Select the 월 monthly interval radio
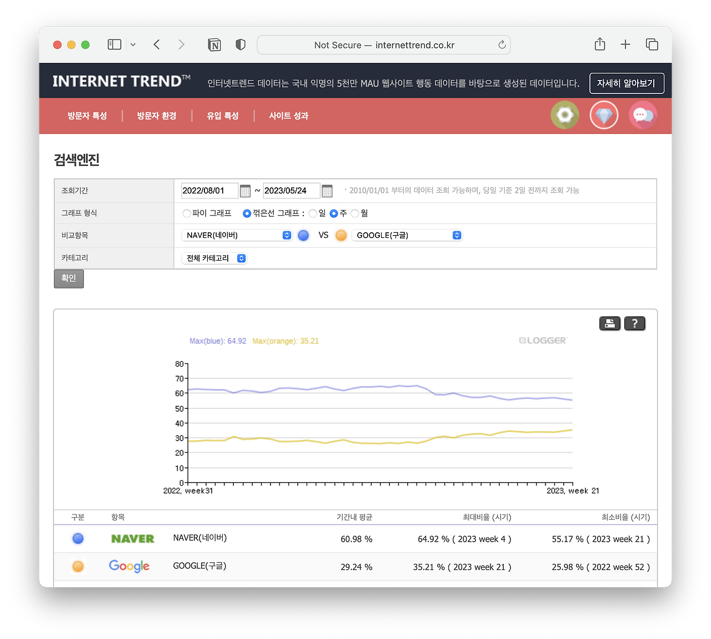 [355, 213]
